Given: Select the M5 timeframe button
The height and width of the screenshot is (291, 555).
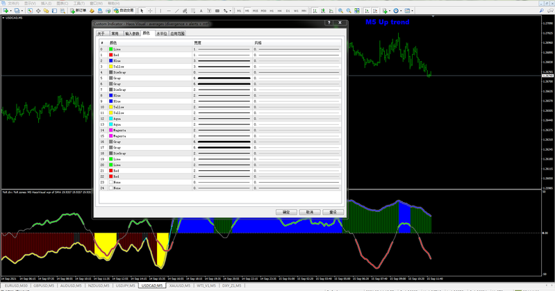Looking at the screenshot, I should click(247, 11).
